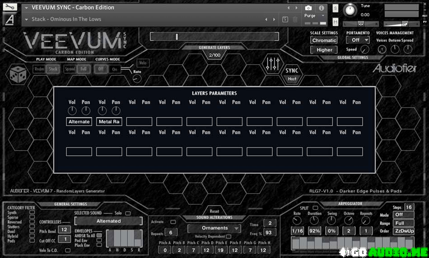Click the Rate knob under Velo
The height and width of the screenshot is (258, 429).
click(x=137, y=79)
